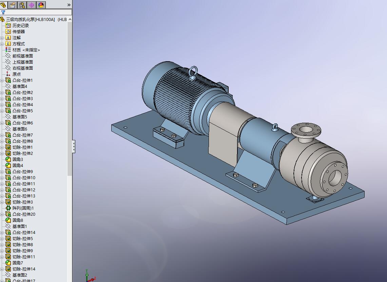Viewport: 387px width, 282px height.
Task: Select the 圆角7 fillet icon
Action: tap(8, 263)
